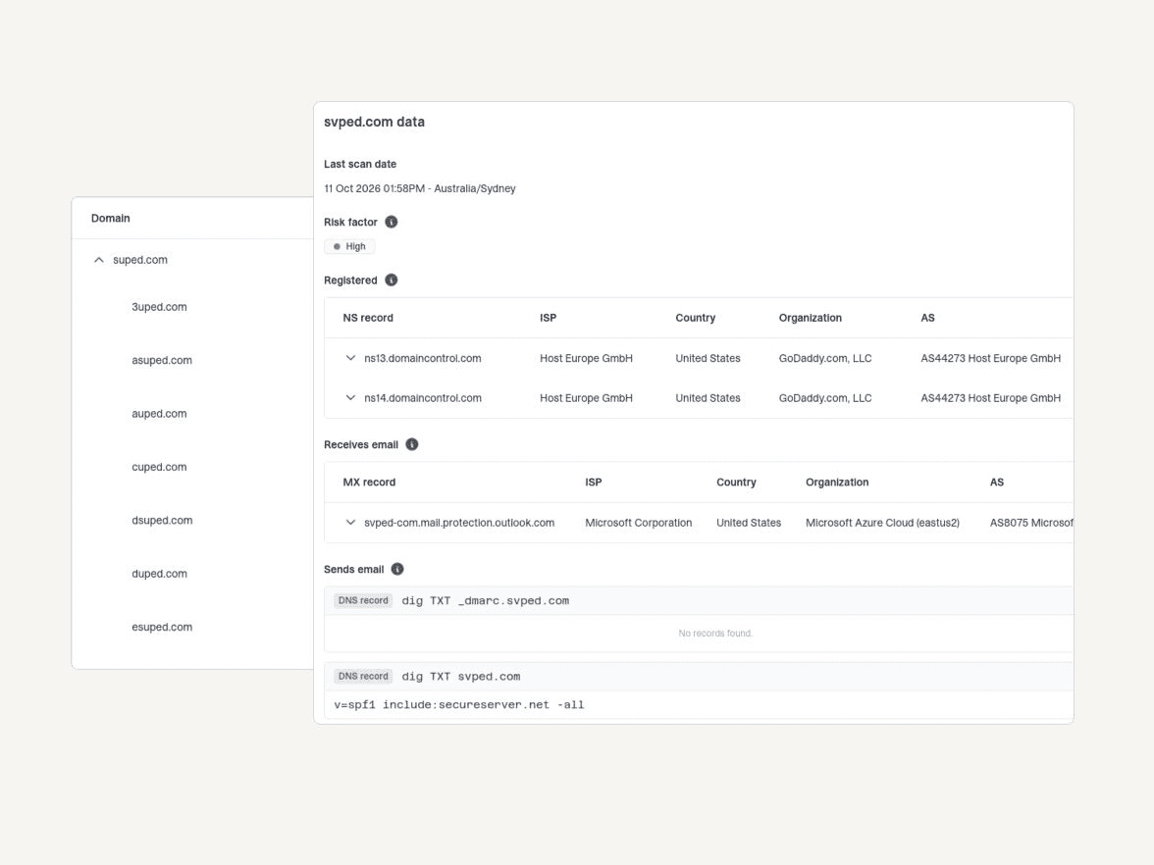The image size is (1154, 865).
Task: Click the No records found message
Action: tap(715, 634)
